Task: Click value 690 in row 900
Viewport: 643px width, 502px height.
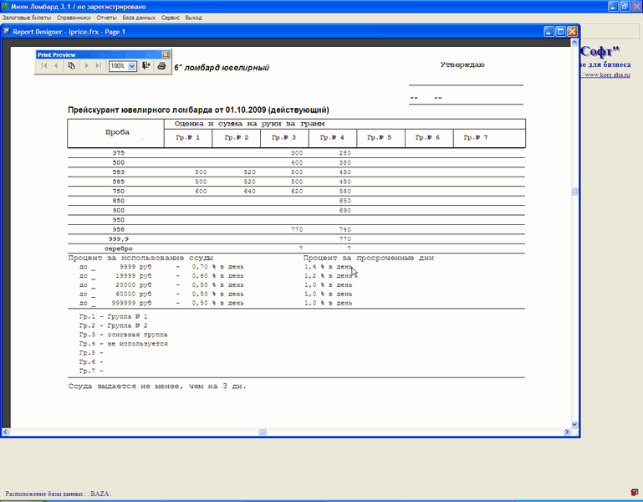Action: point(344,210)
